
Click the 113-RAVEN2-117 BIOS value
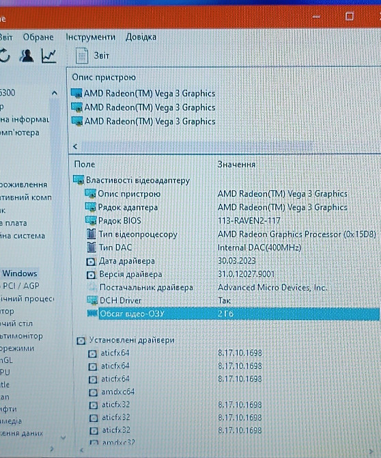coord(249,221)
